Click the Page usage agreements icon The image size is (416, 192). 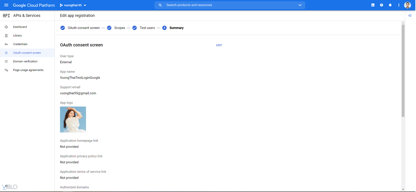(x=6, y=70)
